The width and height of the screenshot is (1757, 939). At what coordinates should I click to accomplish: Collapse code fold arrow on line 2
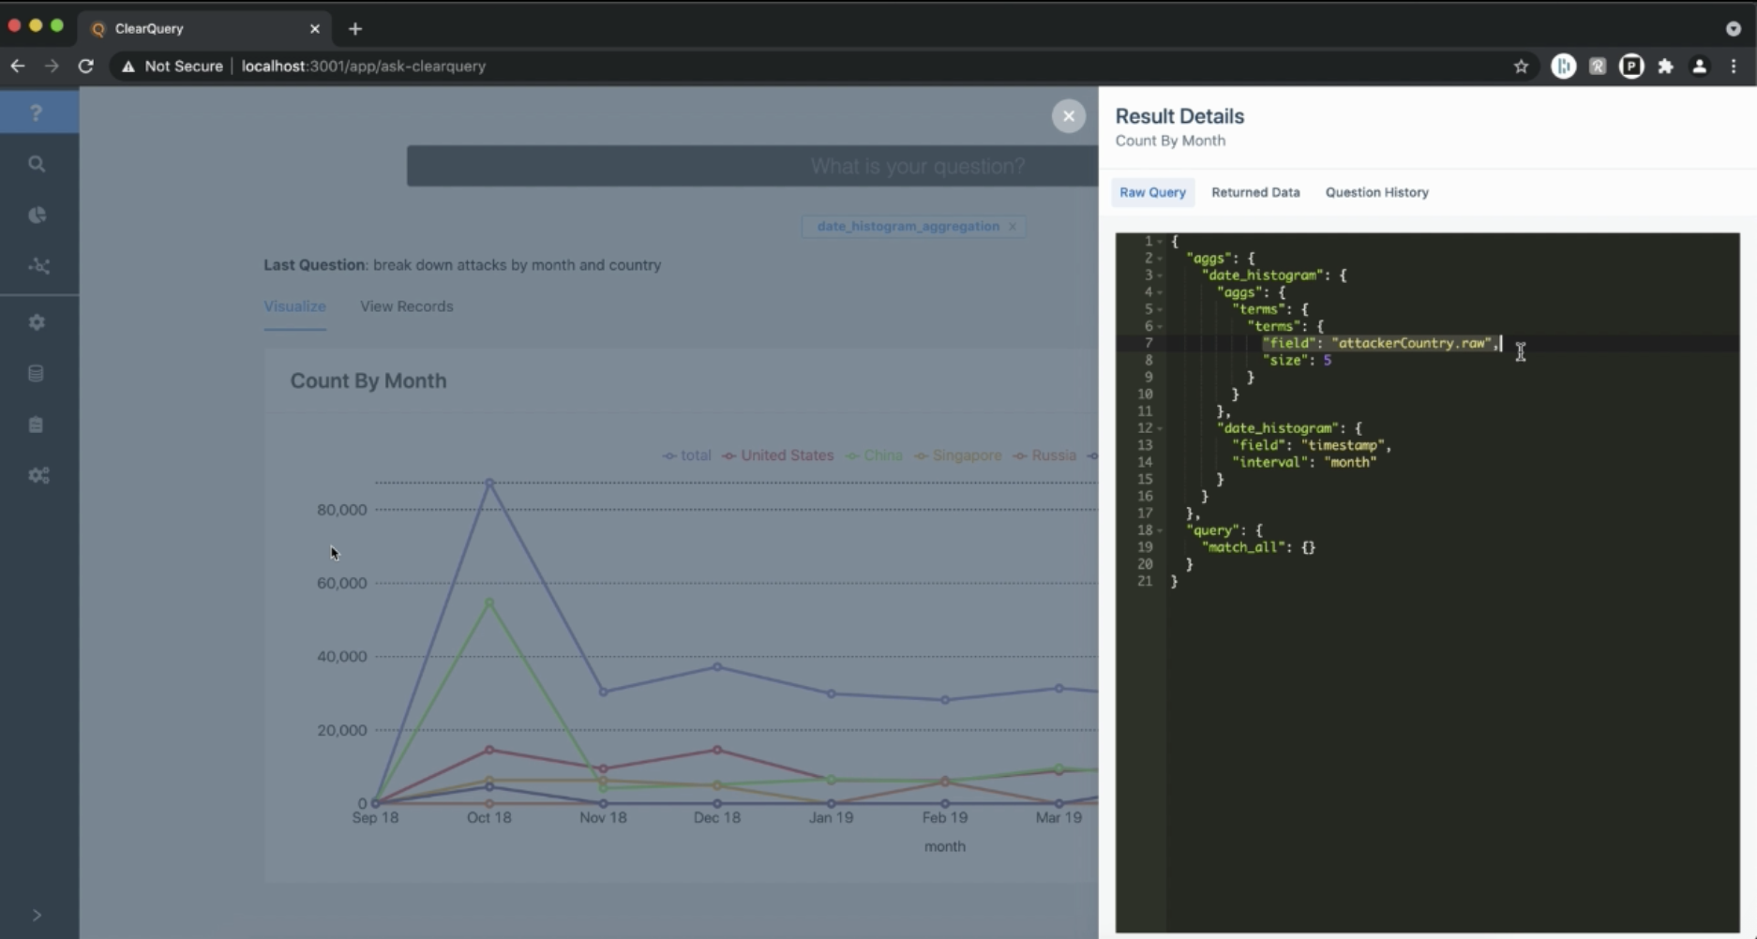tap(1160, 259)
